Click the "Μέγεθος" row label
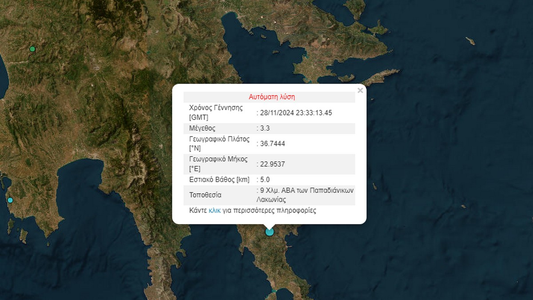Screen dimensions: 533x300 (x=202, y=128)
